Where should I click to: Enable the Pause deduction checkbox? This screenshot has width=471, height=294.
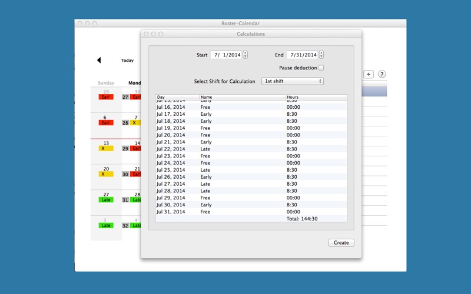(x=321, y=68)
